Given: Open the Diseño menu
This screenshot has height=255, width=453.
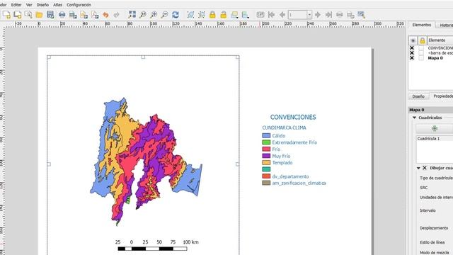Looking at the screenshot, I should [42, 5].
